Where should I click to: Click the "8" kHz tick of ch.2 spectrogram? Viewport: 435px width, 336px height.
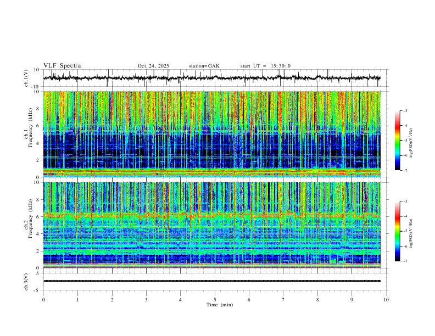tap(38, 200)
